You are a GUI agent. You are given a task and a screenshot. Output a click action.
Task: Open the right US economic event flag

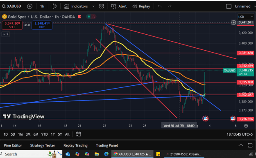tap(233, 118)
